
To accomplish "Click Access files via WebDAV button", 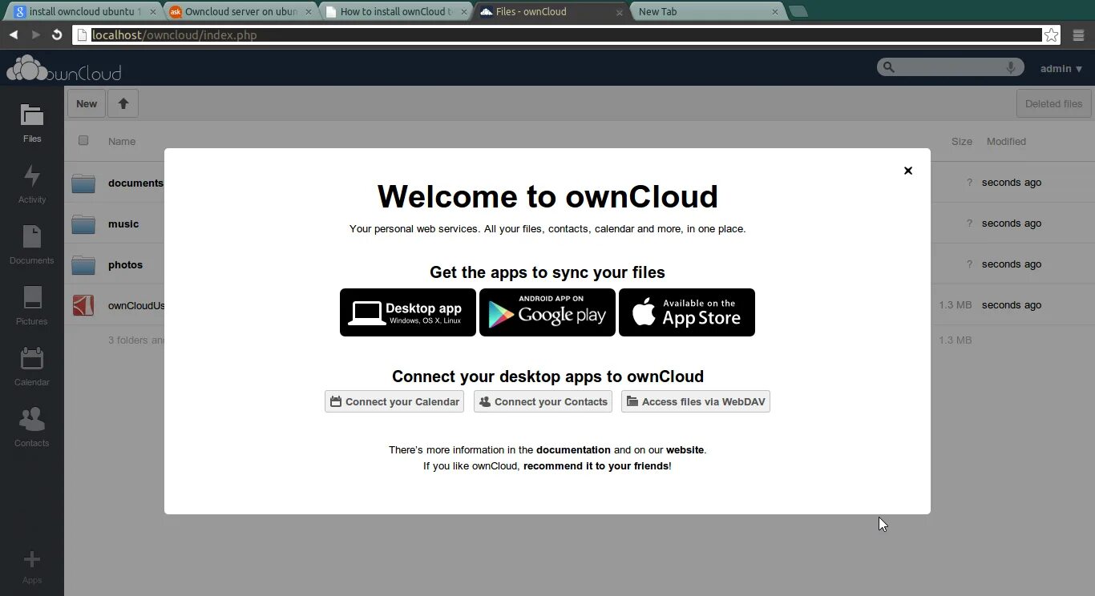I will (x=696, y=401).
